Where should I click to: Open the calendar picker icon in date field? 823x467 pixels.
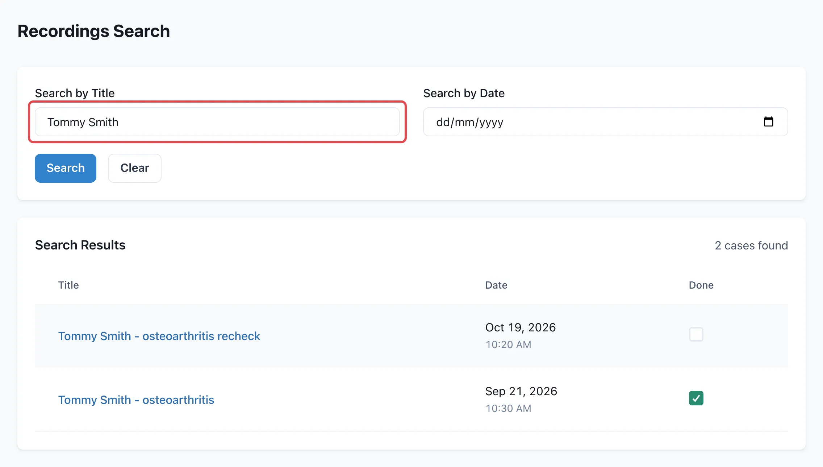[768, 122]
